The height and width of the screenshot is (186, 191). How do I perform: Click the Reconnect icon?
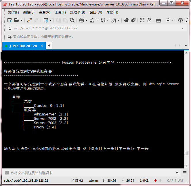point(29,20)
